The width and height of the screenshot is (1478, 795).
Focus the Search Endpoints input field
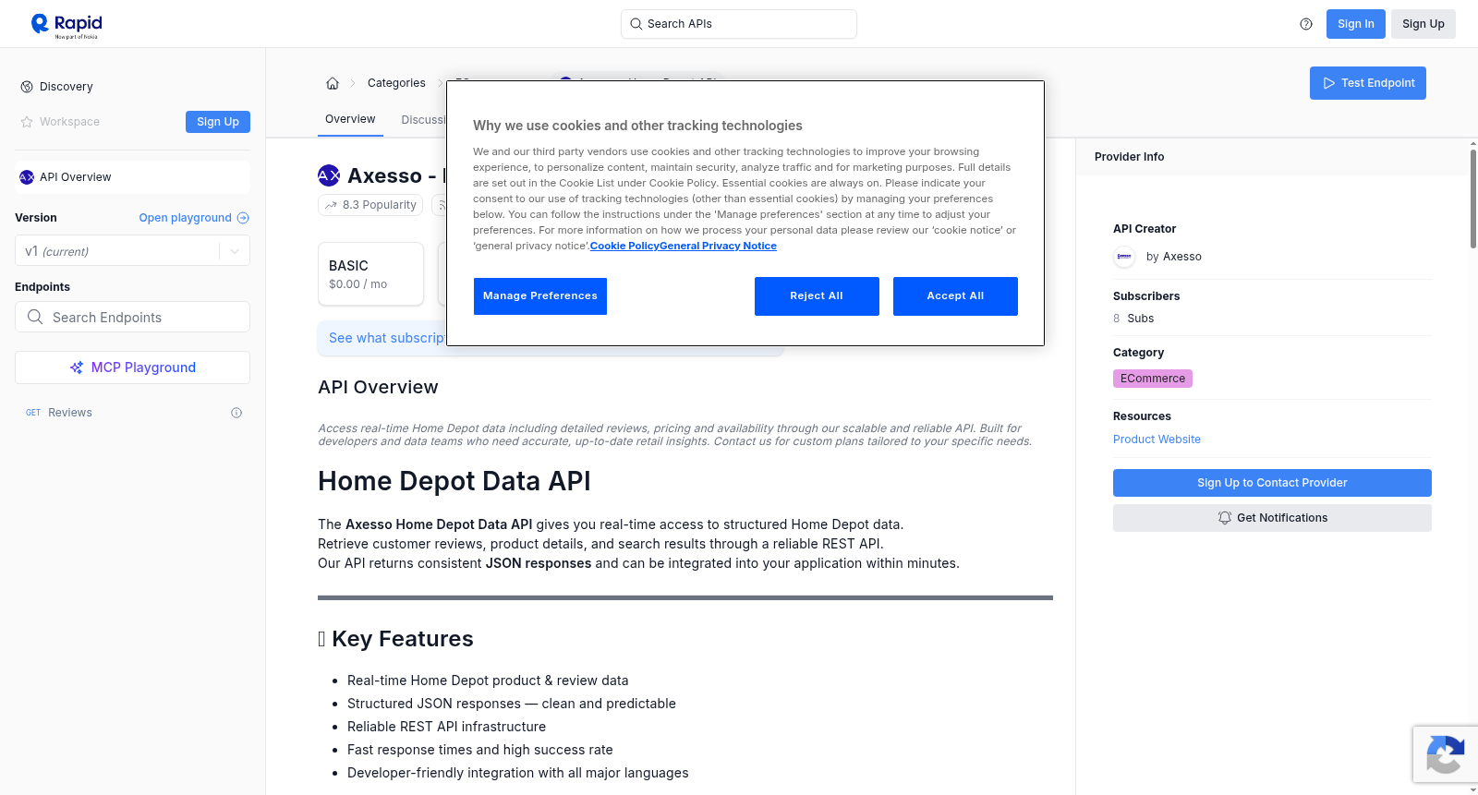click(132, 317)
